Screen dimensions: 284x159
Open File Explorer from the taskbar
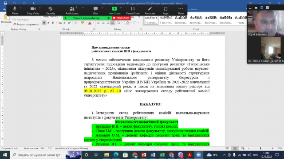click(106, 155)
